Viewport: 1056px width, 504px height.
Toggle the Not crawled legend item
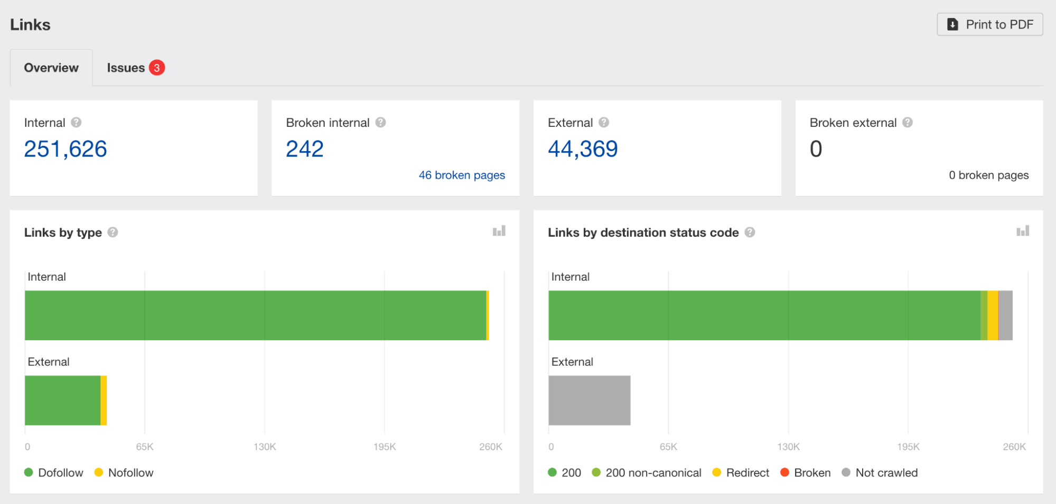880,473
